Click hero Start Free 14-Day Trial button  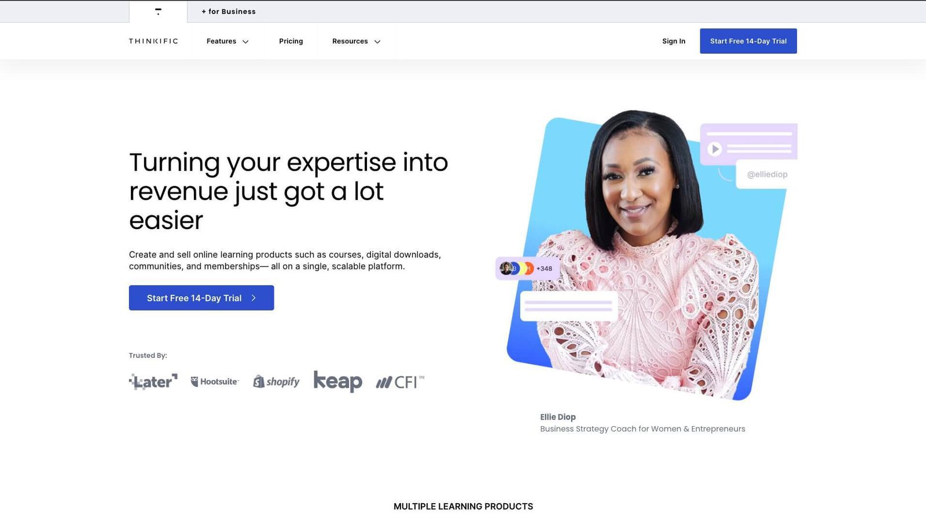[201, 298]
